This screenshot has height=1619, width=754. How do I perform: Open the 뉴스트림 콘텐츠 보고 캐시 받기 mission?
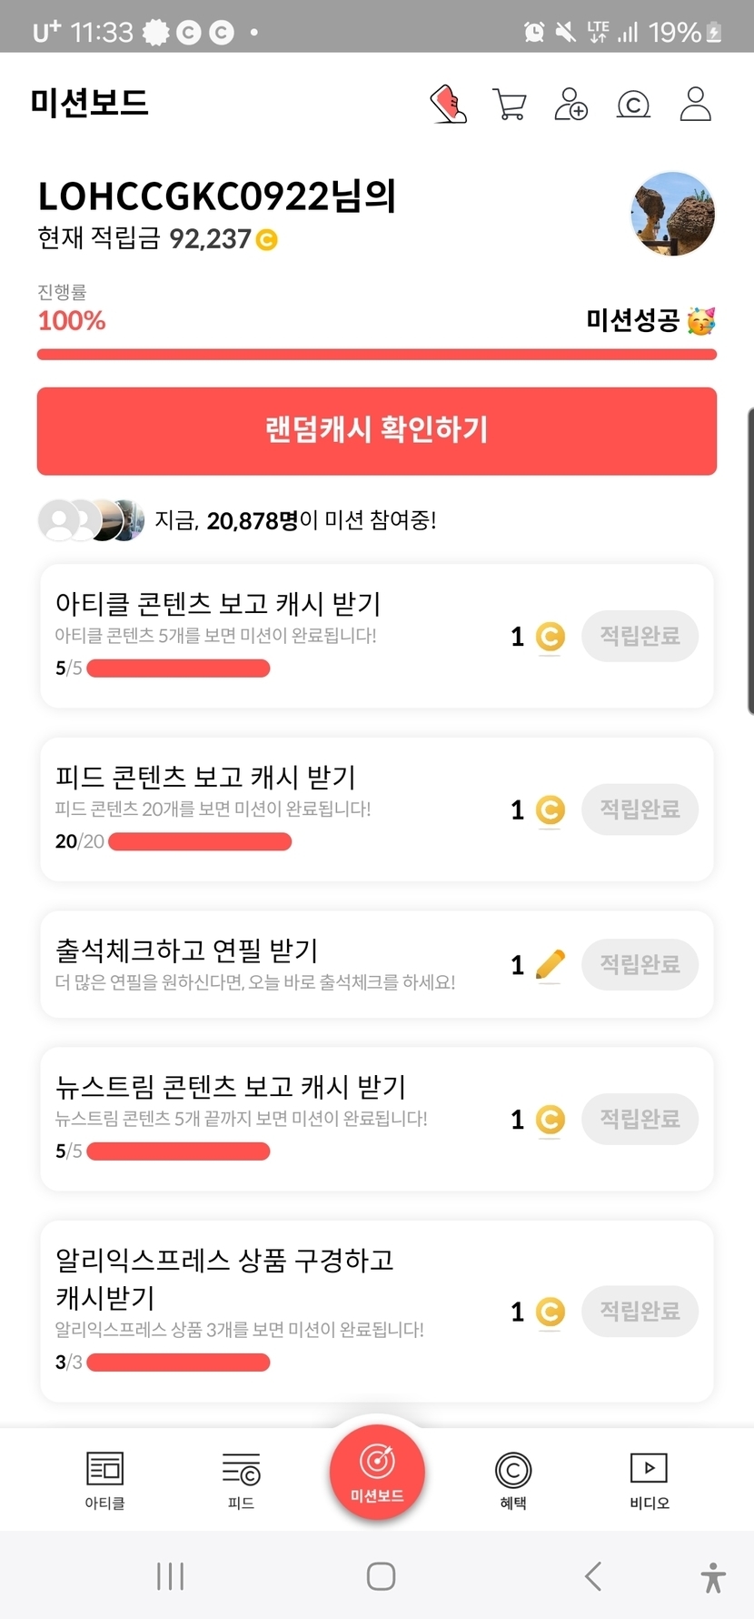click(x=231, y=1087)
